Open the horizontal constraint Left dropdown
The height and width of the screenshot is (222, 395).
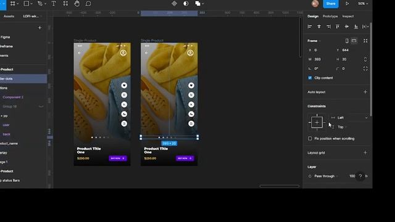pyautogui.click(x=349, y=118)
